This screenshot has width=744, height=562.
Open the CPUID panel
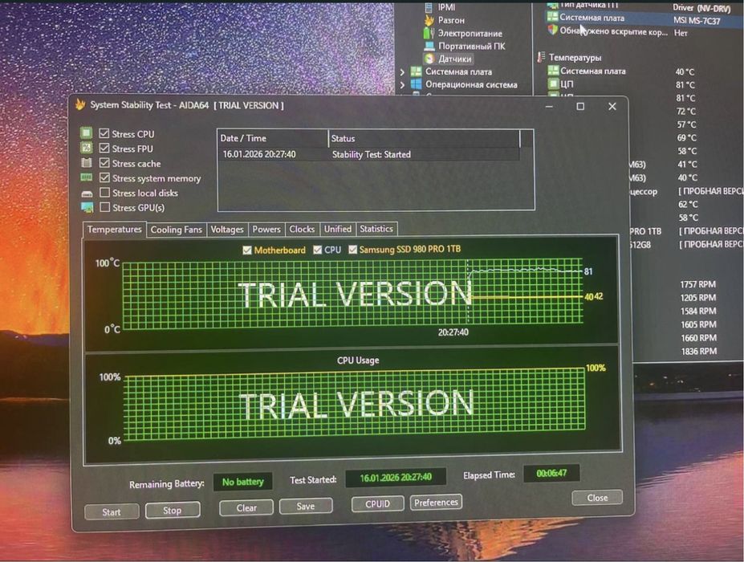tap(377, 503)
